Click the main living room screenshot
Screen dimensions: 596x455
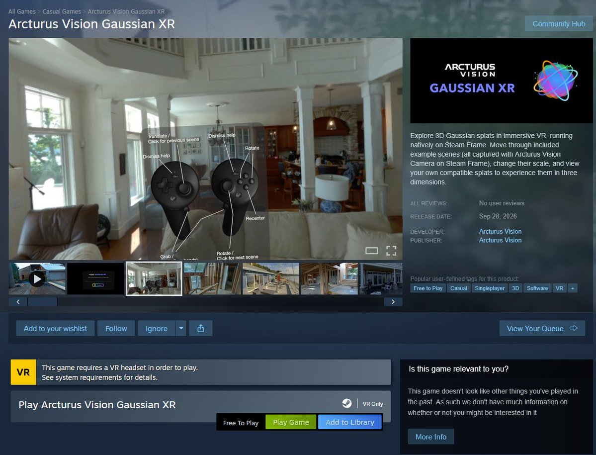(x=206, y=149)
